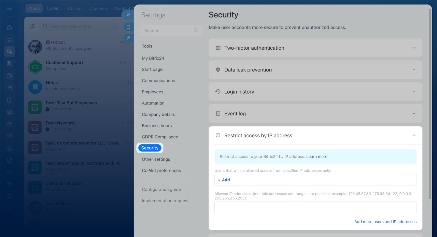Viewport: 437px width, 237px height.
Task: Expand the Login history section
Action: coord(315,92)
